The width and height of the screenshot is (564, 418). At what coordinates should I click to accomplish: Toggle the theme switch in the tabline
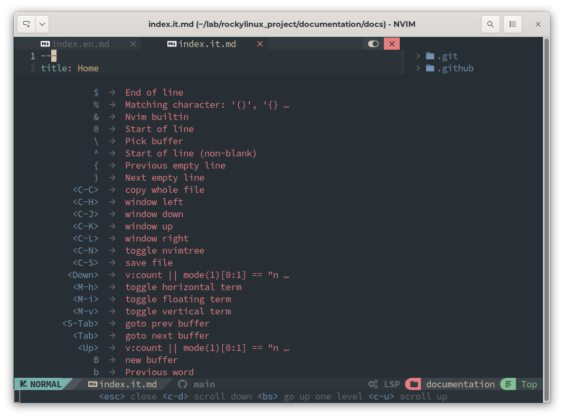[373, 44]
